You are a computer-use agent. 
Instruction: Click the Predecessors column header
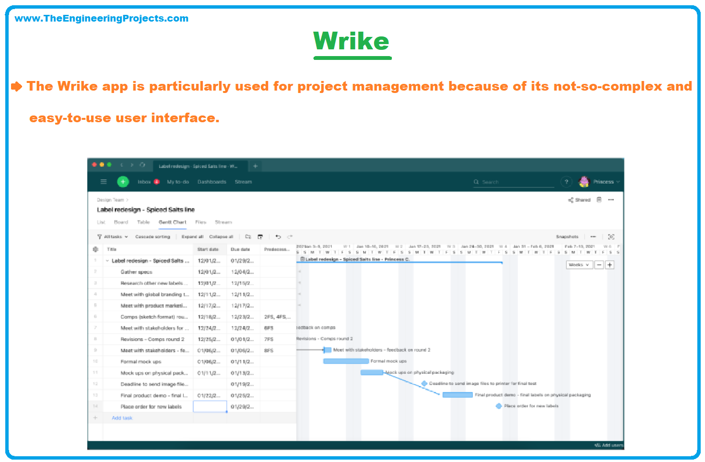(277, 249)
